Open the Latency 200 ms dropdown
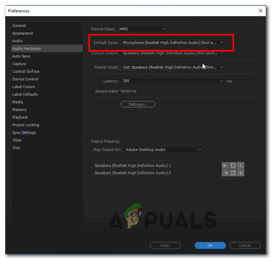 [x=173, y=81]
